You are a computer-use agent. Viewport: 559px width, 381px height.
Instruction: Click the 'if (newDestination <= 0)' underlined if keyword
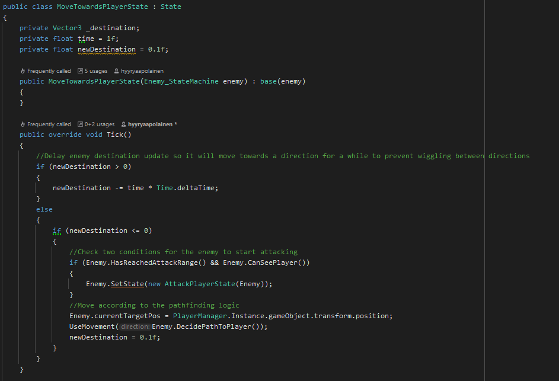point(57,230)
